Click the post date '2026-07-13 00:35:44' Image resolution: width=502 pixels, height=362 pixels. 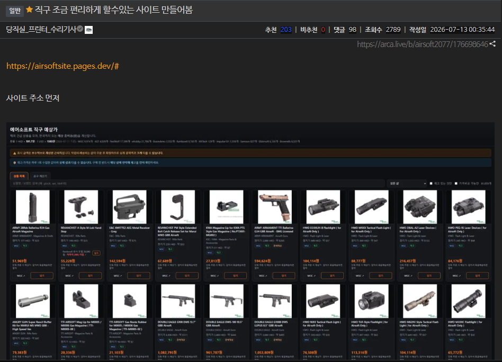(x=462, y=30)
